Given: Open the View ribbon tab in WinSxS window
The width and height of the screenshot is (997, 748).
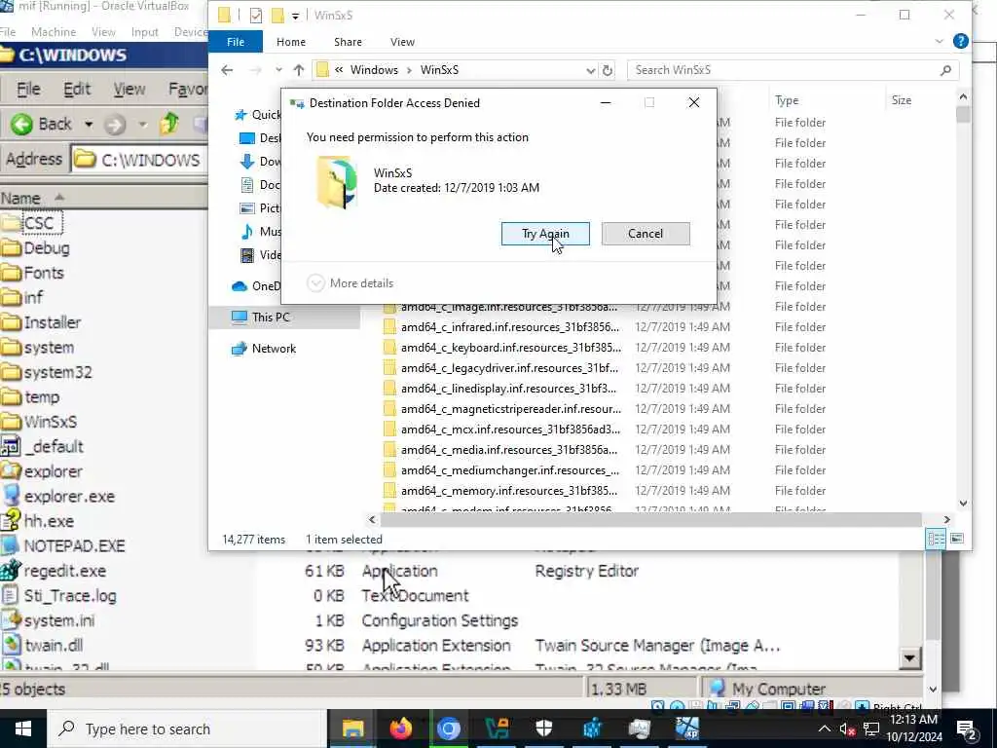Looking at the screenshot, I should tap(402, 41).
